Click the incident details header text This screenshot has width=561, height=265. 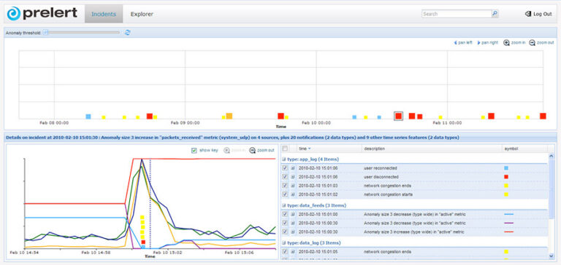tap(232, 138)
